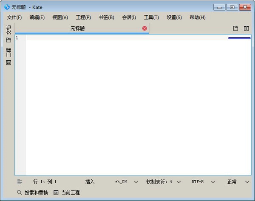
Task: Click the Kate application icon in title bar
Action: [7, 7]
